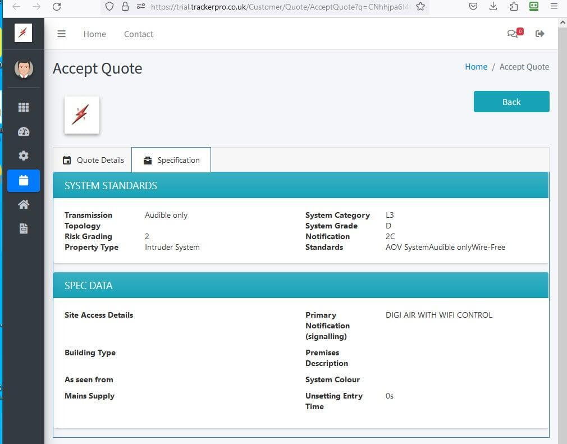Image resolution: width=567 pixels, height=444 pixels.
Task: Open the chat messages notification icon
Action: pos(513,34)
